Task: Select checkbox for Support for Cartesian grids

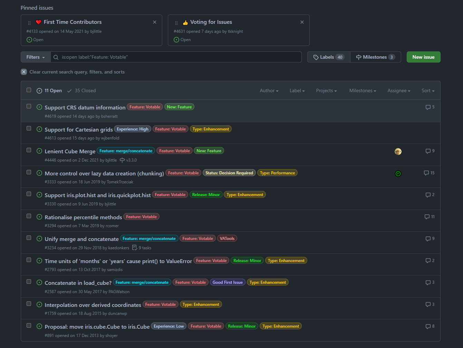Action: coord(29,128)
